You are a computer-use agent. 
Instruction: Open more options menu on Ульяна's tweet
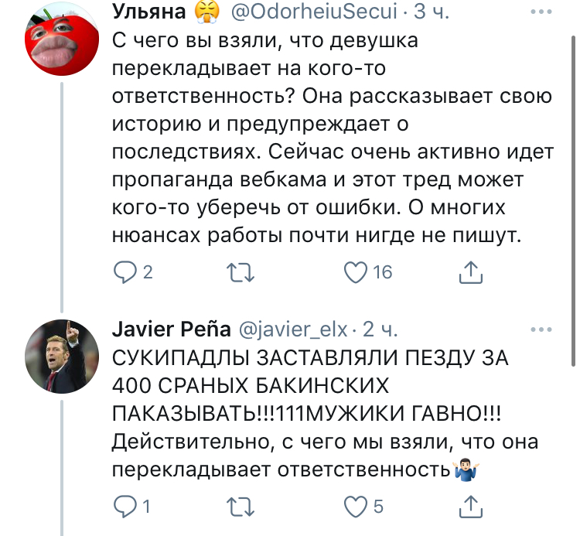[538, 12]
